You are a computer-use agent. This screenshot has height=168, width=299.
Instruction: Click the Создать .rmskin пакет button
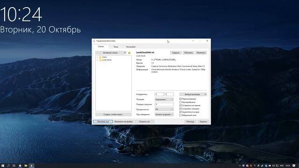pos(114,114)
